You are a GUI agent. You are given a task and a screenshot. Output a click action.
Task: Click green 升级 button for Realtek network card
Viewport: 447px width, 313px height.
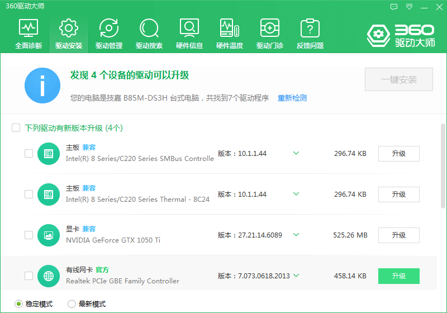[x=398, y=276]
